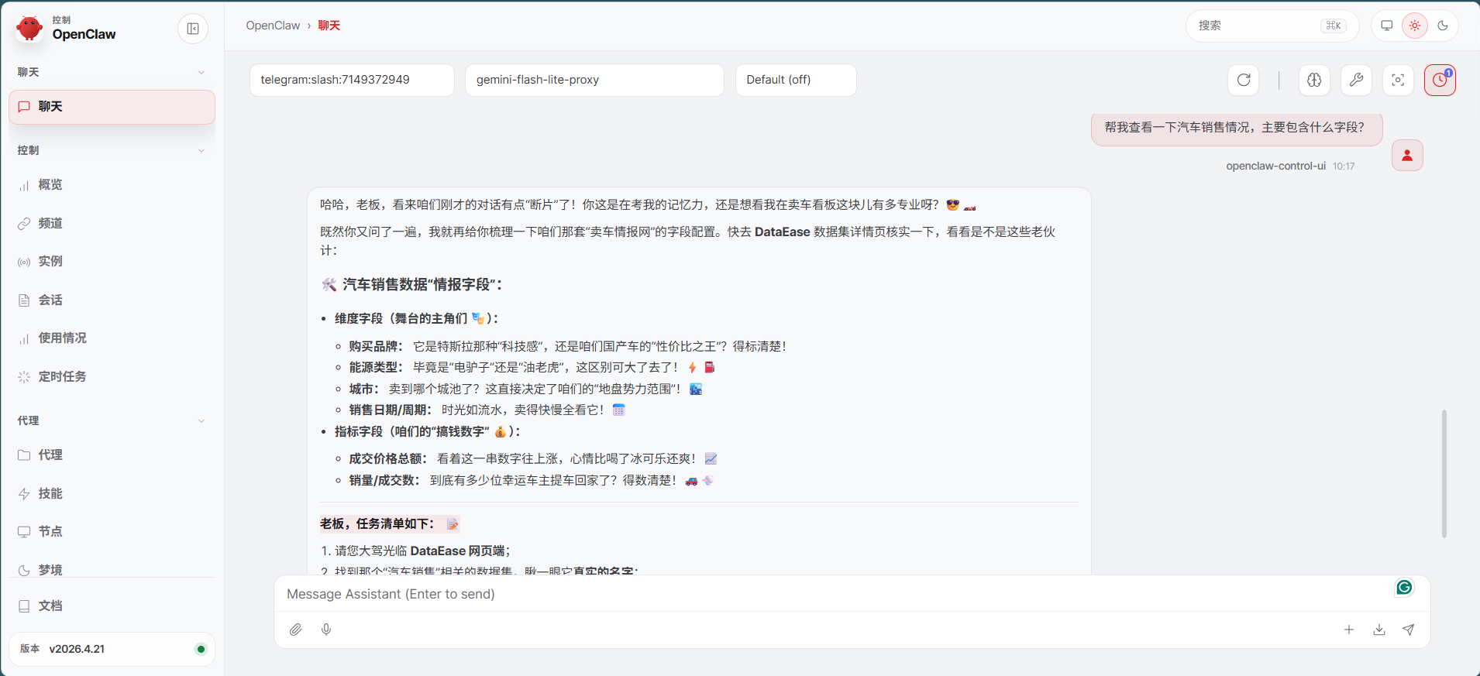Toggle focus mode with the scan icon

click(1398, 80)
